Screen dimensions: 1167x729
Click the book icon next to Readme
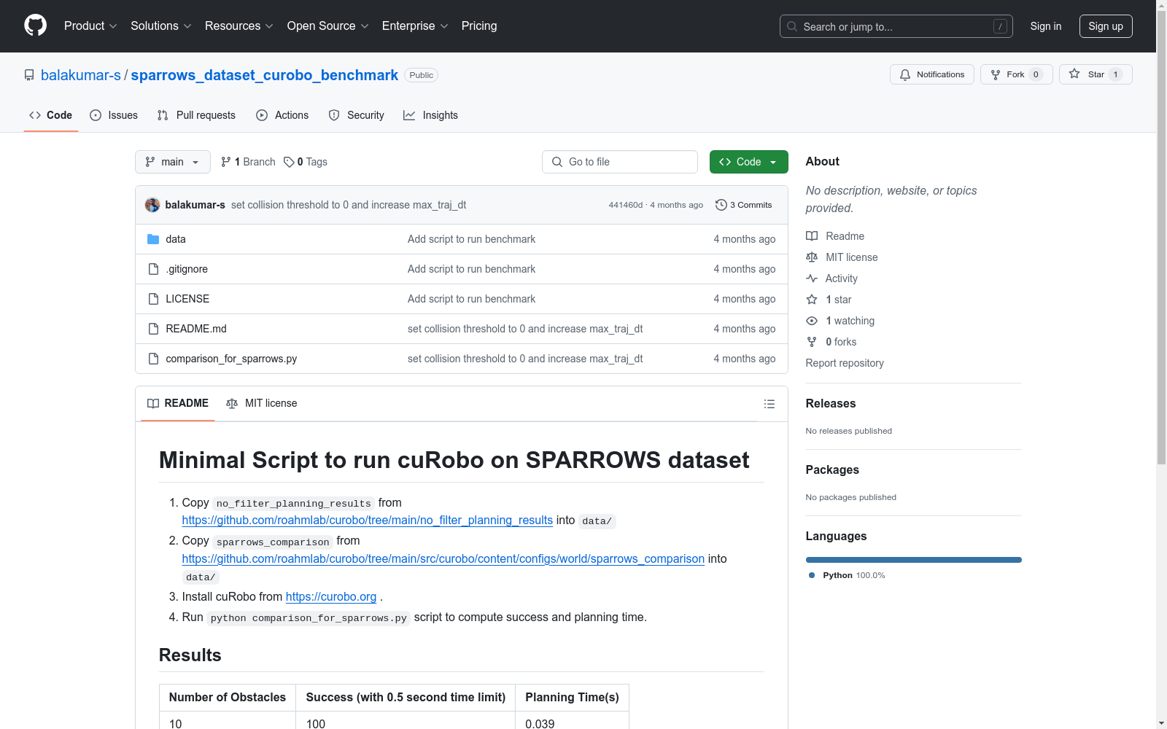pos(812,236)
